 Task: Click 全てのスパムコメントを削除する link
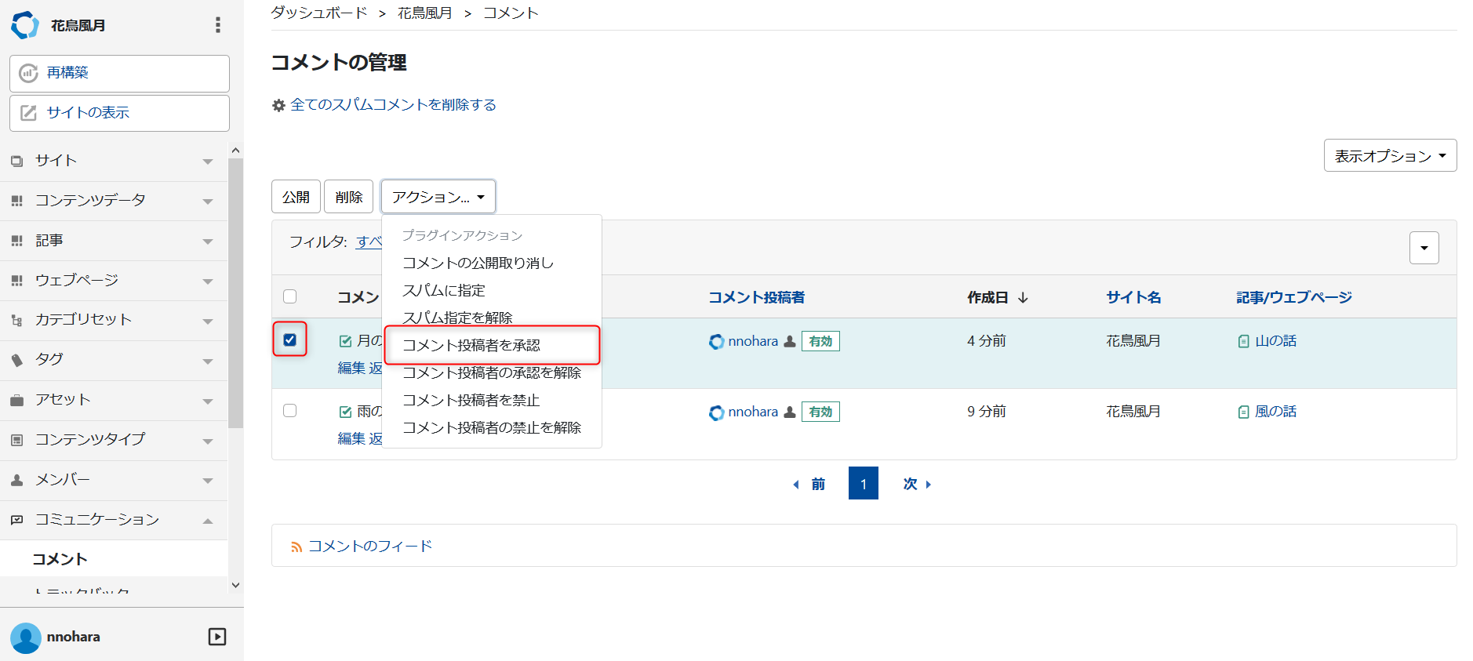point(393,104)
